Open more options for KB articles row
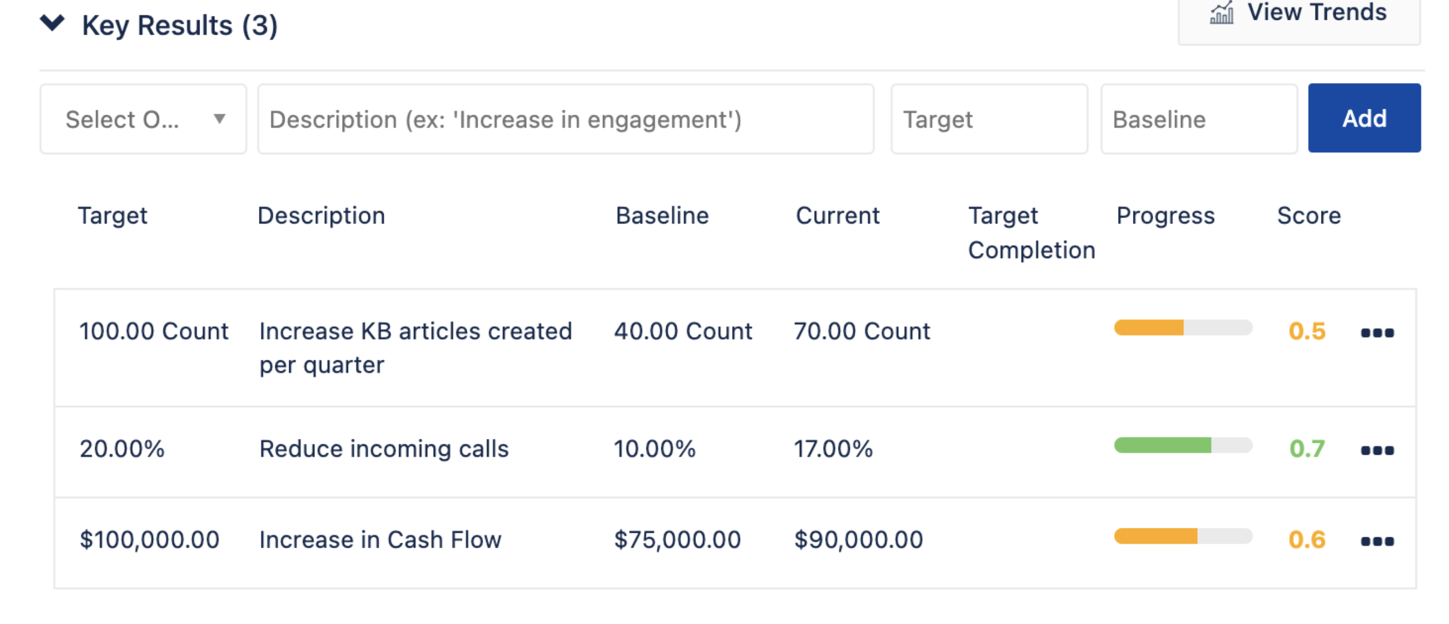Viewport: 1449px width, 624px height. (x=1376, y=333)
